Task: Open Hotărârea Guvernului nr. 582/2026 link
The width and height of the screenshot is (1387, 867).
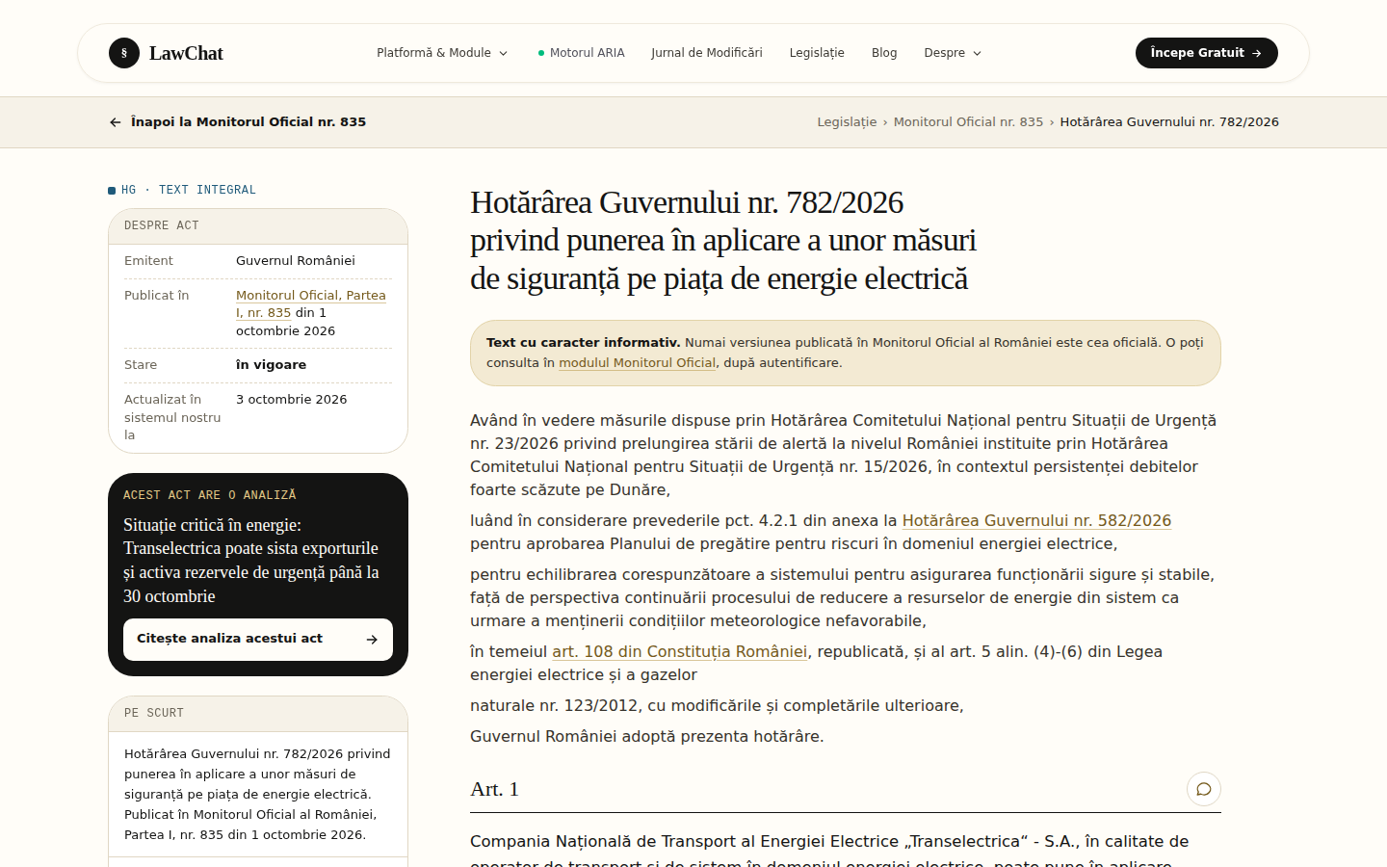Action: [x=1036, y=520]
